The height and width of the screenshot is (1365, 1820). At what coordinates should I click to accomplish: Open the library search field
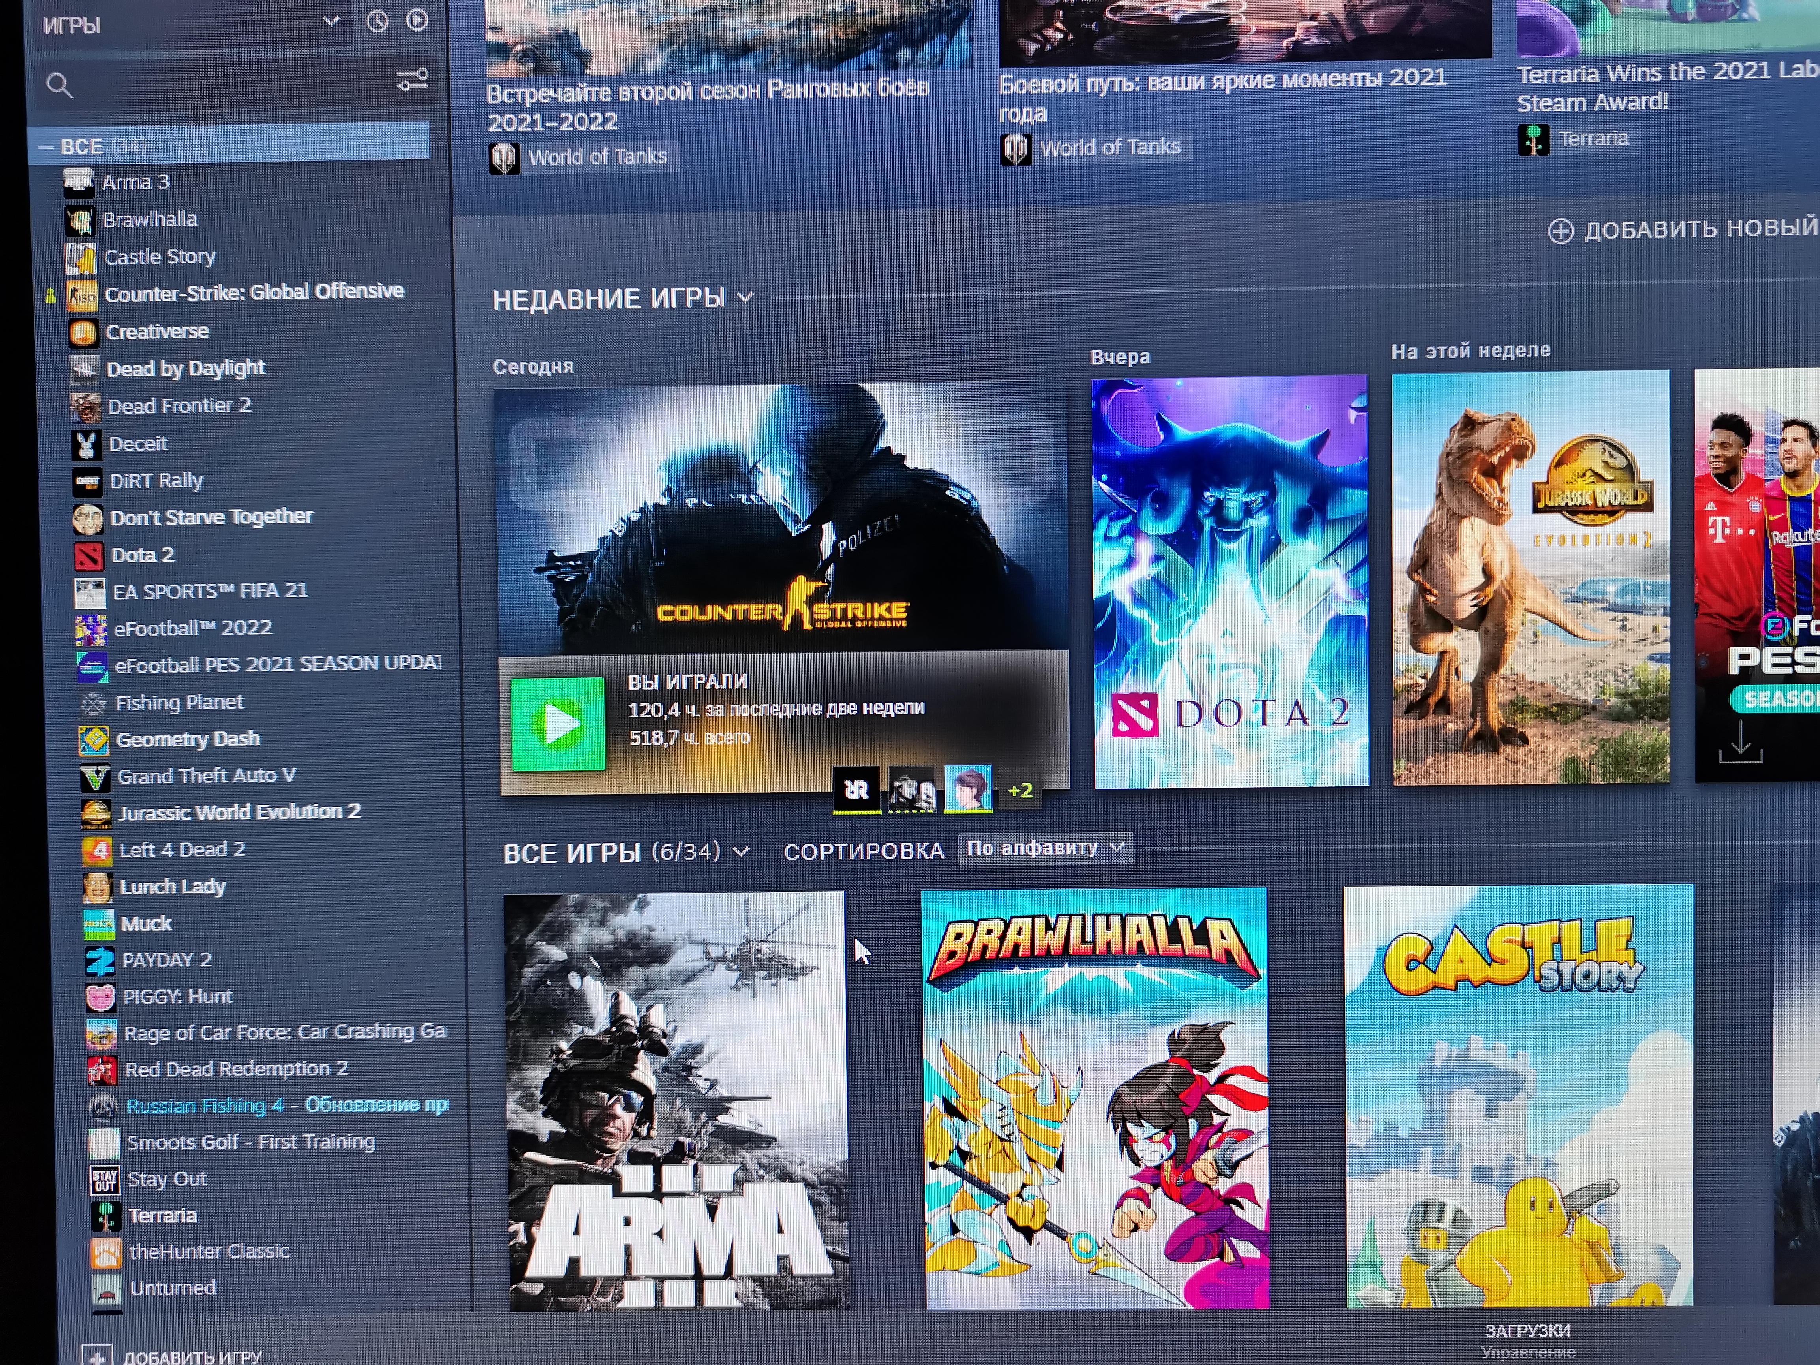click(x=235, y=84)
